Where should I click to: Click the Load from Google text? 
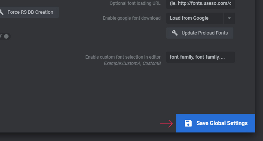(189, 18)
